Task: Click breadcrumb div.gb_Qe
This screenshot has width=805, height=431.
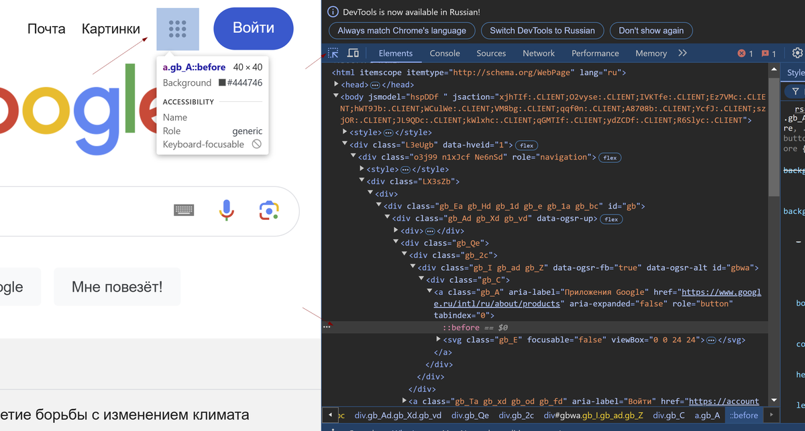Action: [x=470, y=416]
